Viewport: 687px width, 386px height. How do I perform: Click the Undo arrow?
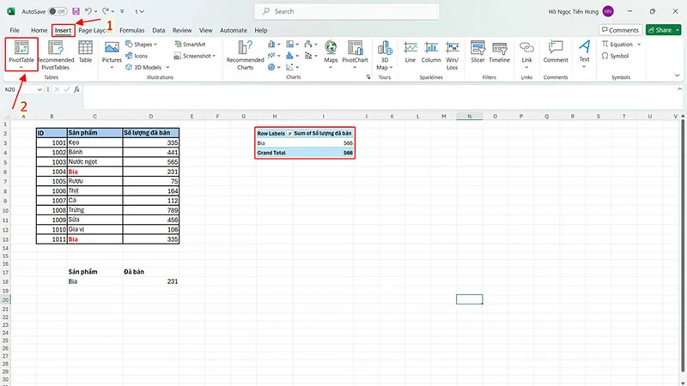(x=88, y=11)
